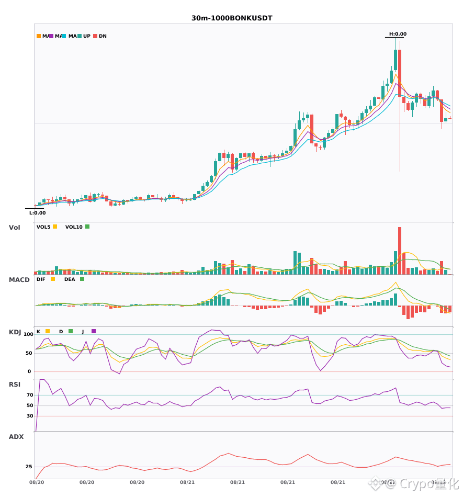
Task: Click the ADX axis value 25
Action: pos(29,467)
